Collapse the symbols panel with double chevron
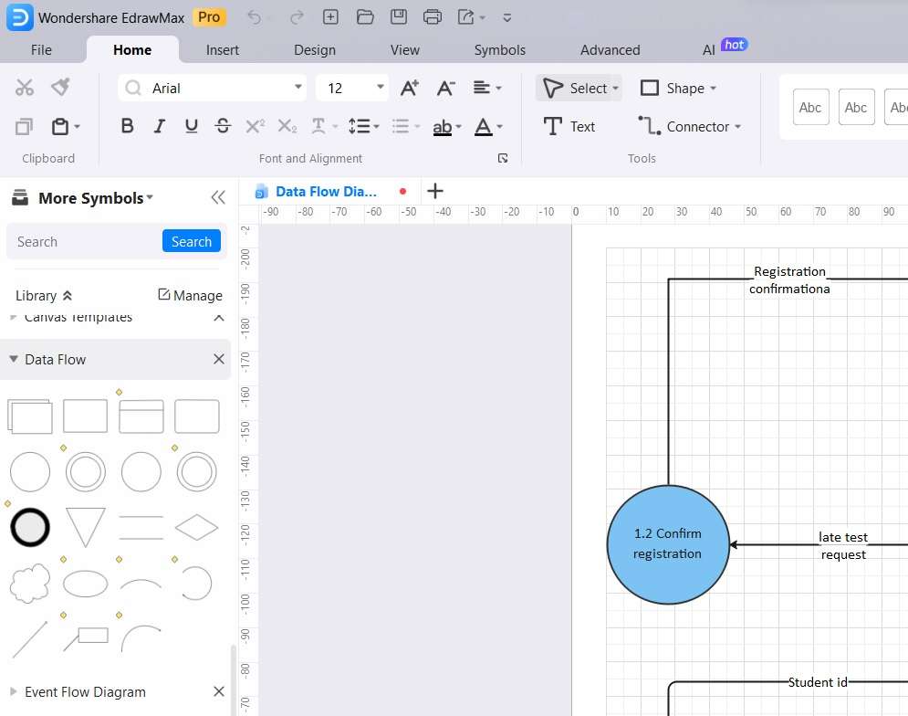Image resolution: width=908 pixels, height=716 pixels. click(x=218, y=197)
